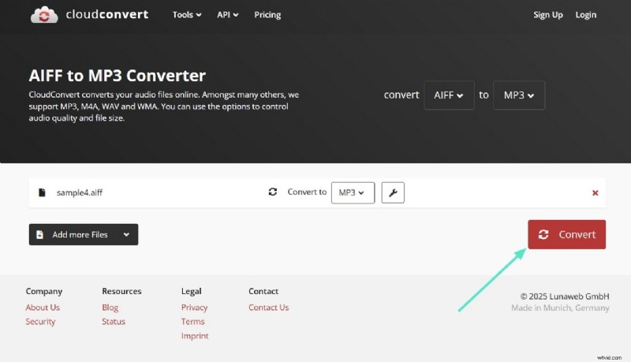The height and width of the screenshot is (362, 631).
Task: Open the Imprint link
Action: [195, 336]
